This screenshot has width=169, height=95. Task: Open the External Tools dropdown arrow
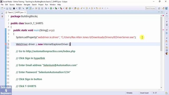click(63, 8)
